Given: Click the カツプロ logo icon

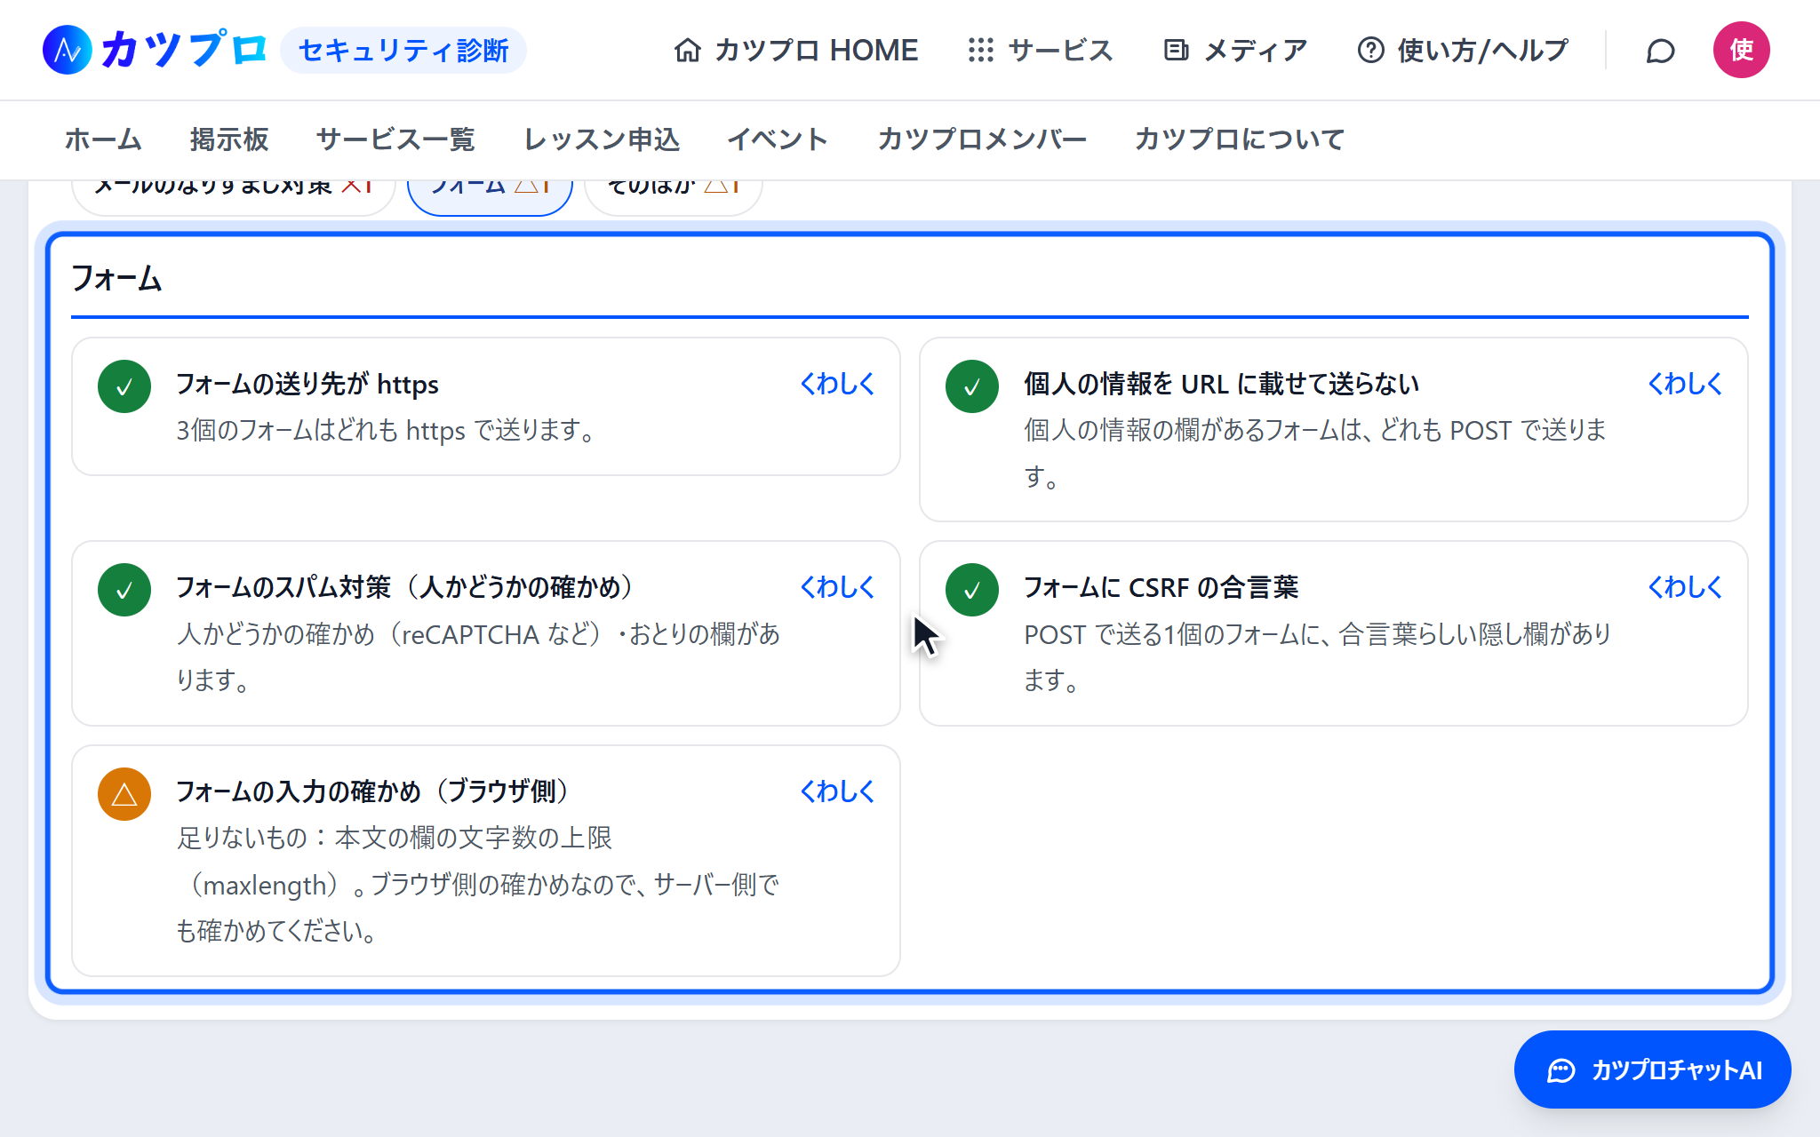Looking at the screenshot, I should pos(68,50).
